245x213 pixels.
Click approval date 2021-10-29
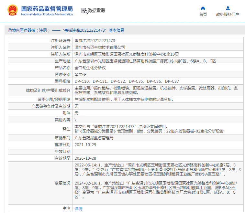(x=85, y=145)
